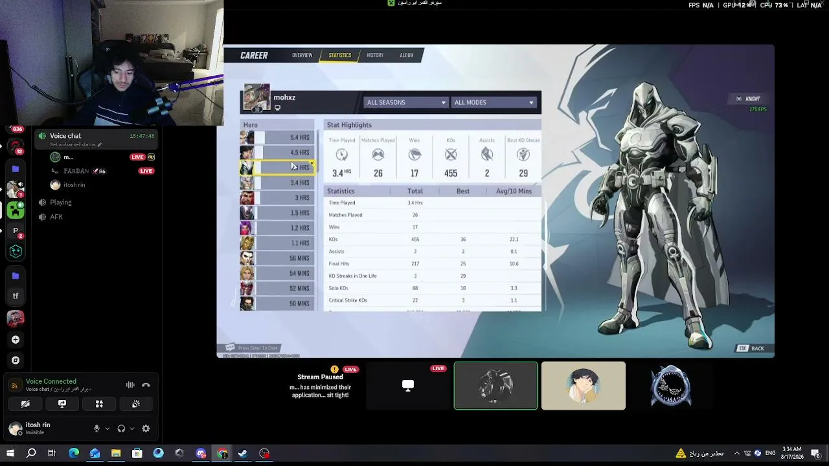Open Discord User Settings gear
829x466 pixels.
tap(146, 428)
